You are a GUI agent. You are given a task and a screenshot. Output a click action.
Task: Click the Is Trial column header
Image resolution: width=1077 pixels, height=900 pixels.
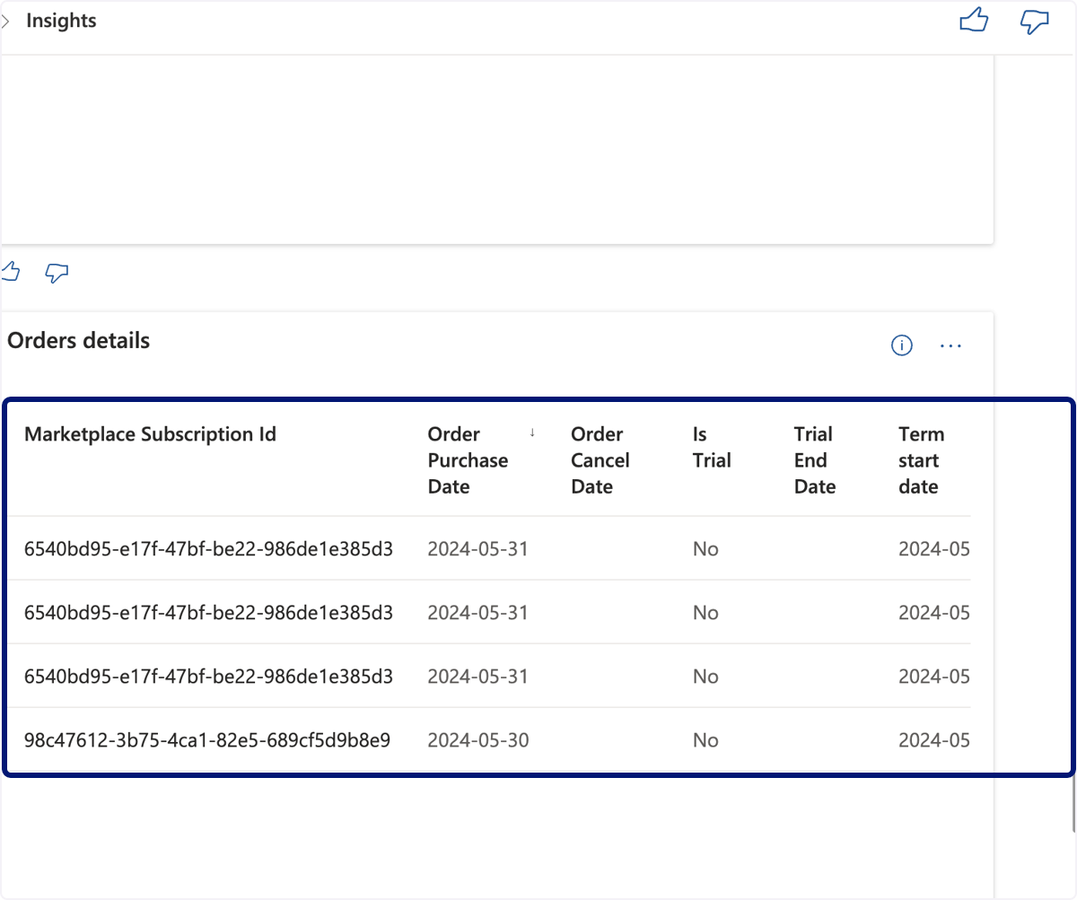click(712, 448)
